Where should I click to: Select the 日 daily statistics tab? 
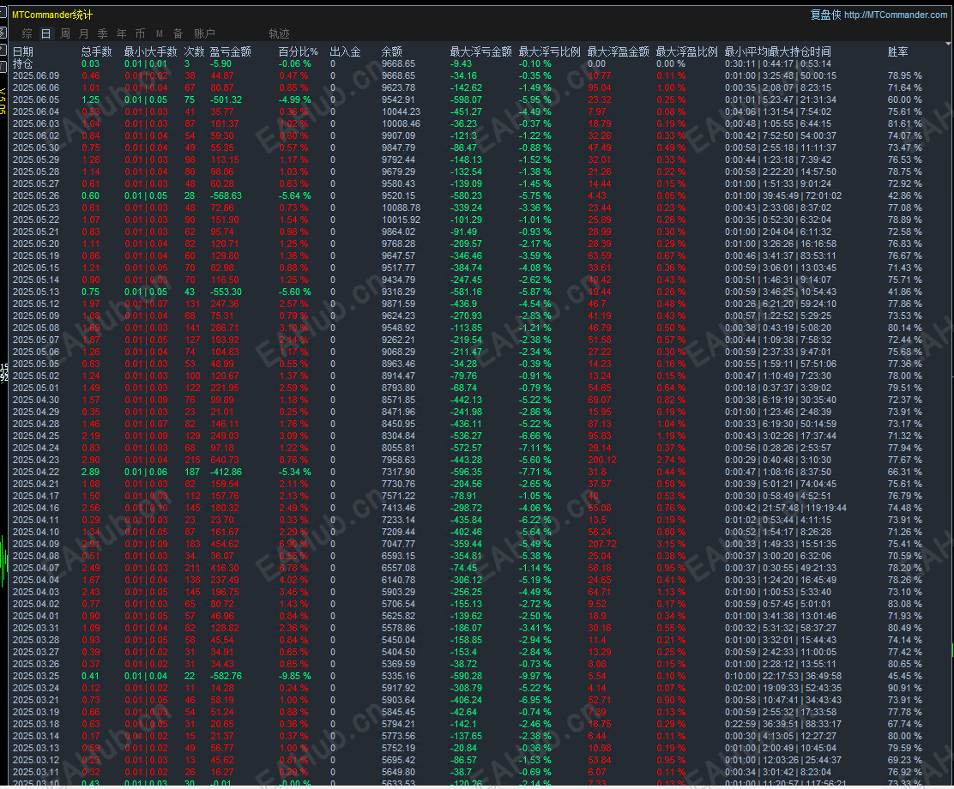[45, 33]
